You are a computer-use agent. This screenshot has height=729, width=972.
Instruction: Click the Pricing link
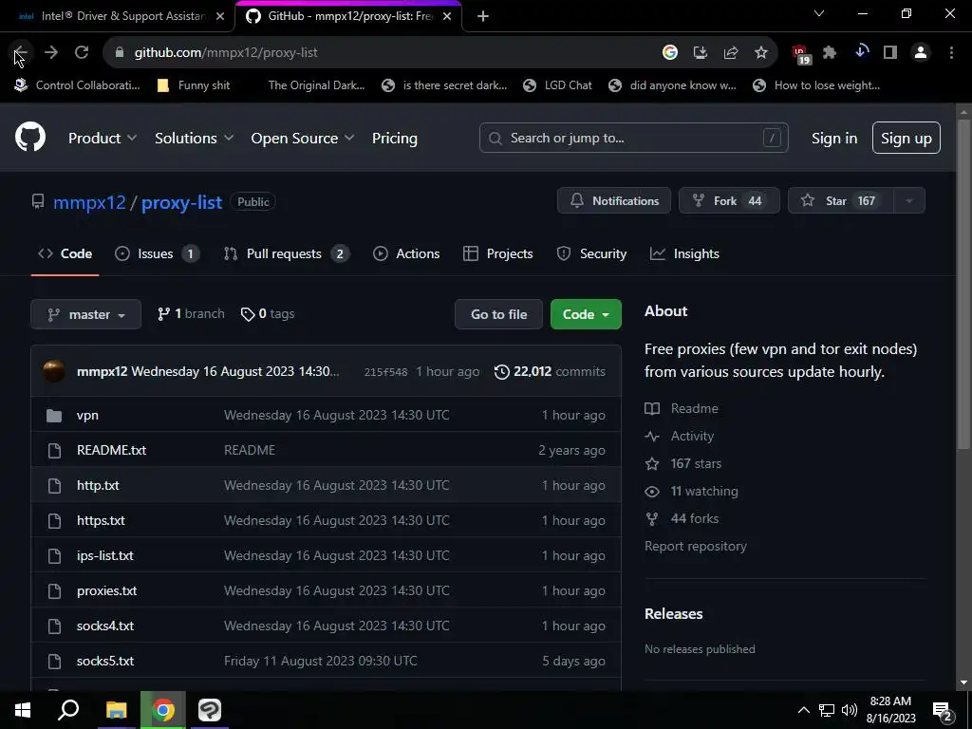[394, 138]
